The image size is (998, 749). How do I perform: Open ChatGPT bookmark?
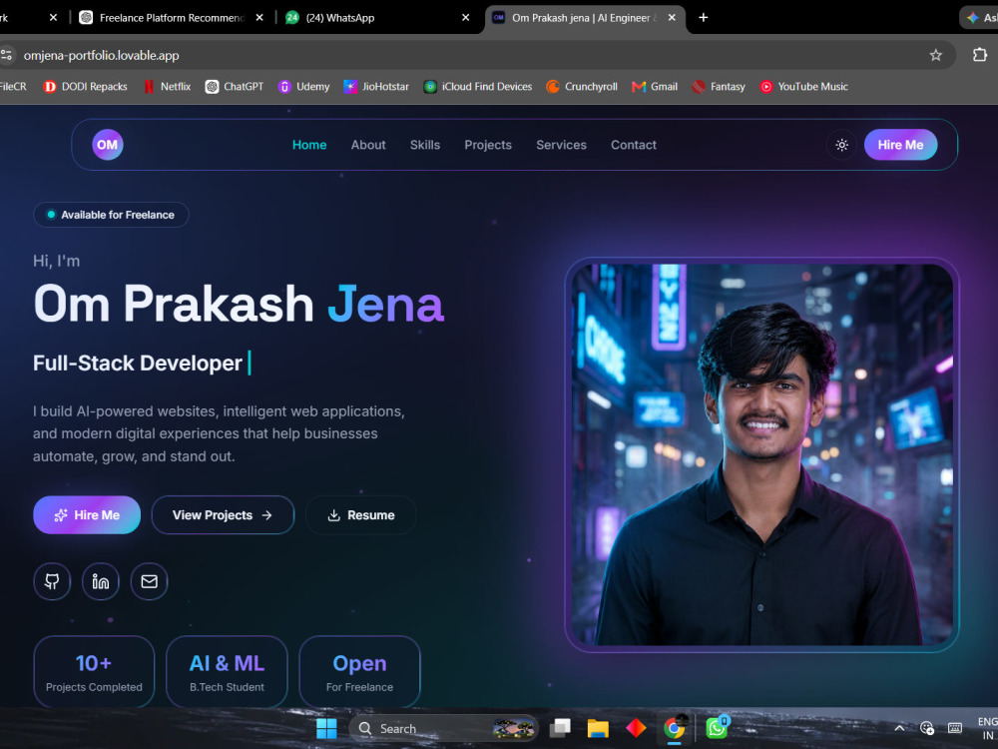click(235, 87)
